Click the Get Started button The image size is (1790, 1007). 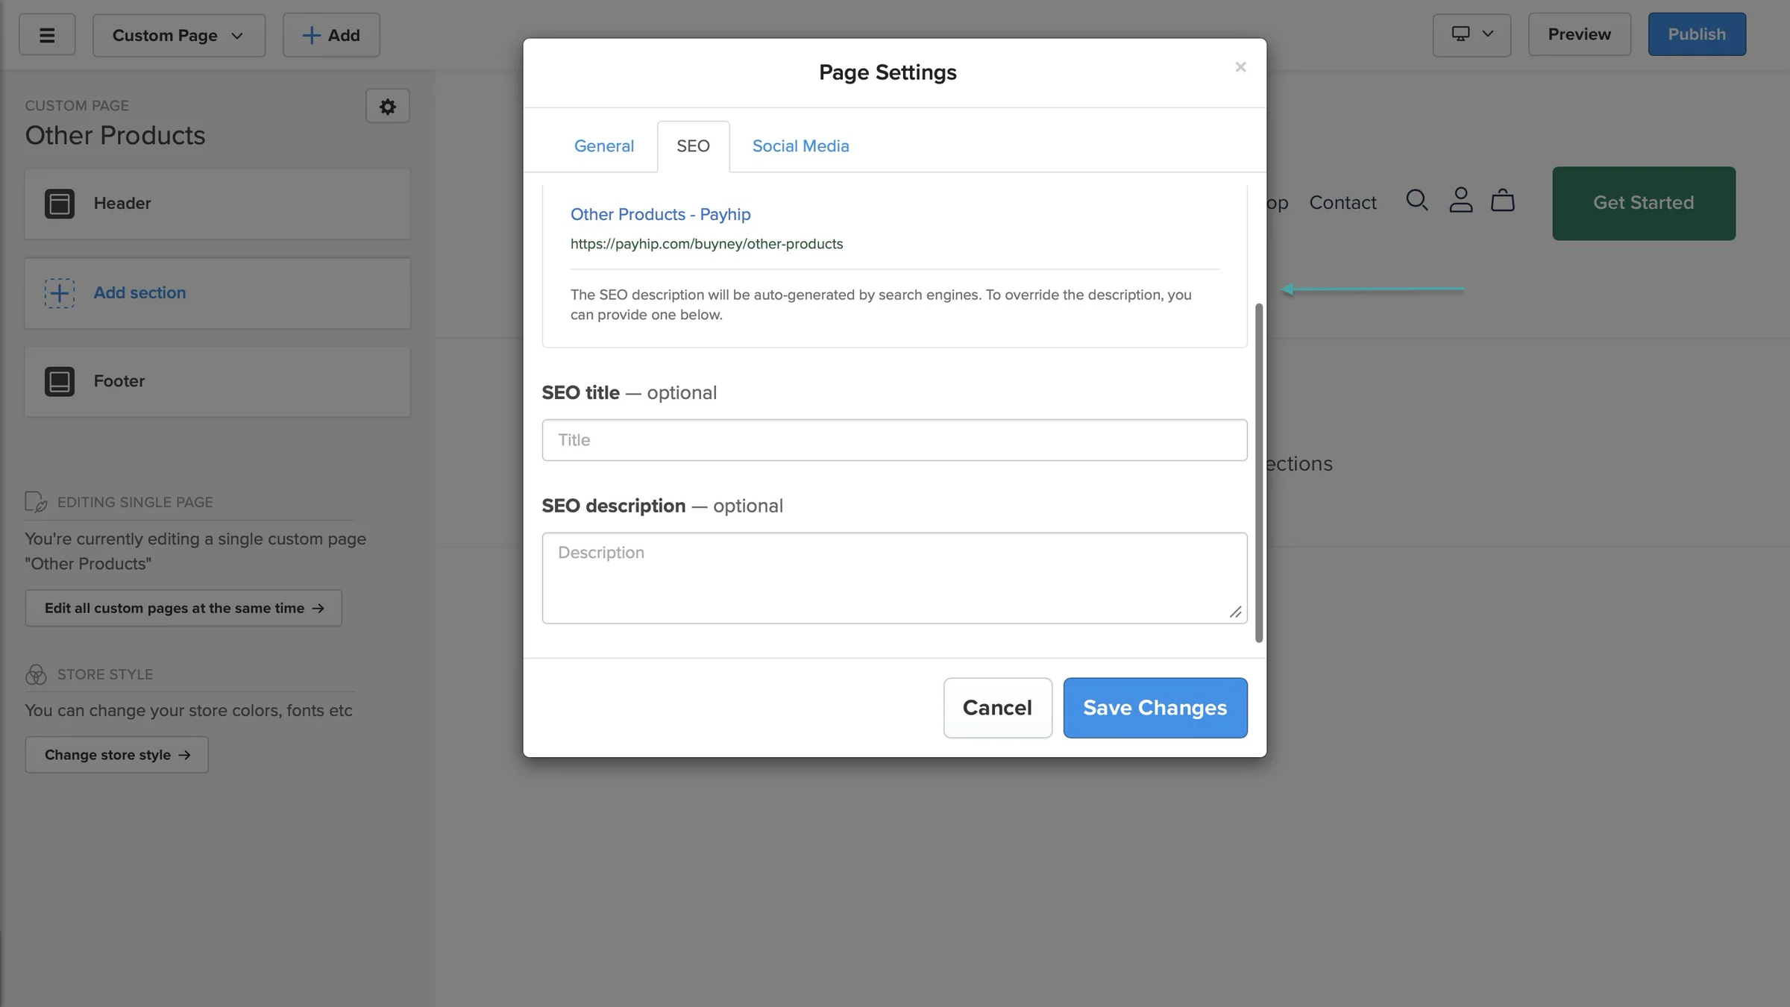1644,204
